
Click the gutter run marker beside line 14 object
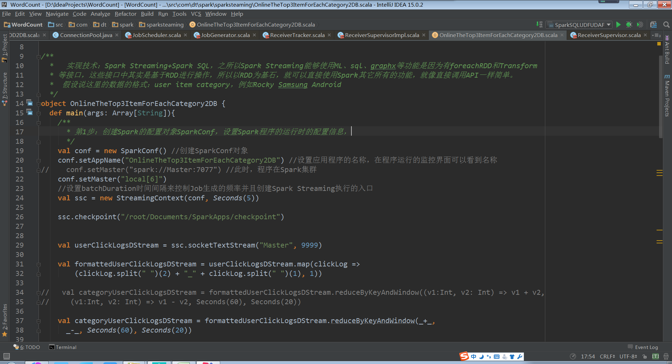point(30,103)
